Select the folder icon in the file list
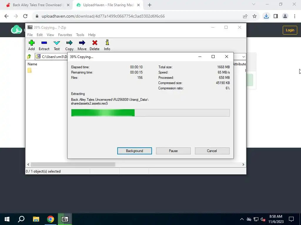This screenshot has width=301, height=225. (x=29, y=70)
